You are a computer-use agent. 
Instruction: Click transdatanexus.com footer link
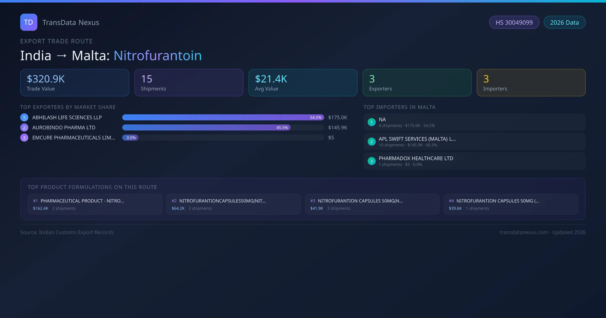point(523,232)
